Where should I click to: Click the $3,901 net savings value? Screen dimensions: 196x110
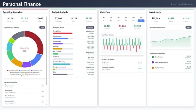137,26
